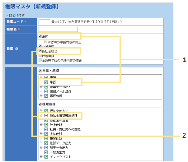Expand the 催促メール送信 tree node

(x=41, y=91)
